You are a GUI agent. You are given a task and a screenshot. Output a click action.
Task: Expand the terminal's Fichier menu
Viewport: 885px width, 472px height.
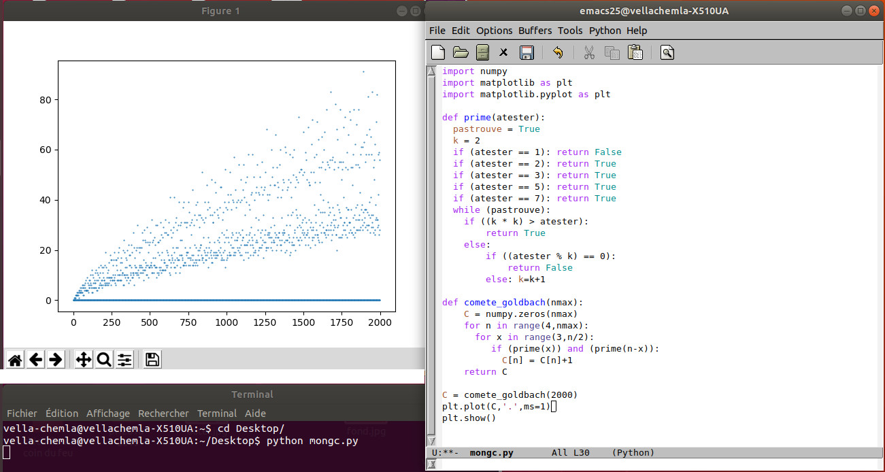click(22, 414)
